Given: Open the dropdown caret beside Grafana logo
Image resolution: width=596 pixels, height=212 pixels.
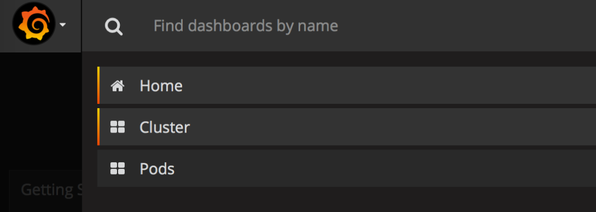Looking at the screenshot, I should point(63,25).
